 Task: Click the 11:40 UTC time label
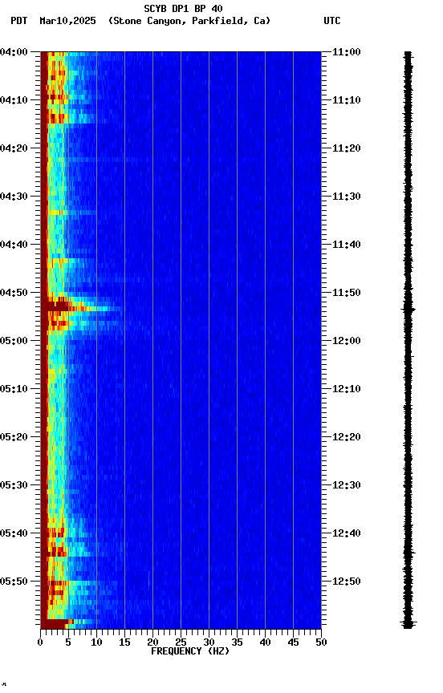tap(347, 245)
